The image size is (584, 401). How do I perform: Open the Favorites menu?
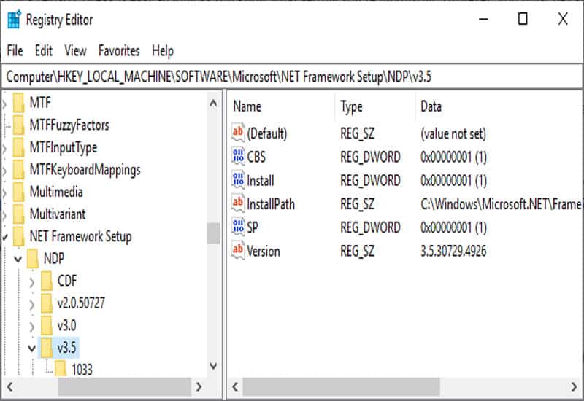[x=119, y=50]
